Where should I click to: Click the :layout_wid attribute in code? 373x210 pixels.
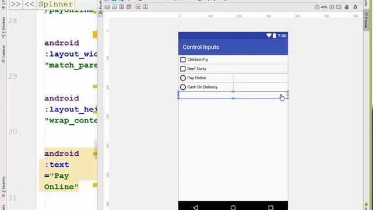[71, 54]
